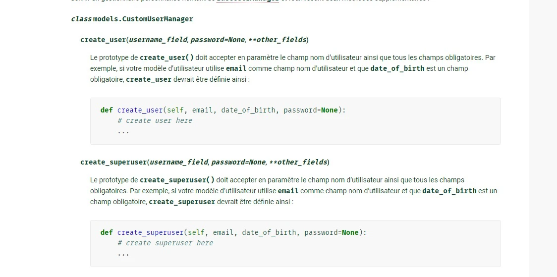Click bold 'create_superuser()' in second paragraph
This screenshot has height=277, width=557.
tap(177, 180)
